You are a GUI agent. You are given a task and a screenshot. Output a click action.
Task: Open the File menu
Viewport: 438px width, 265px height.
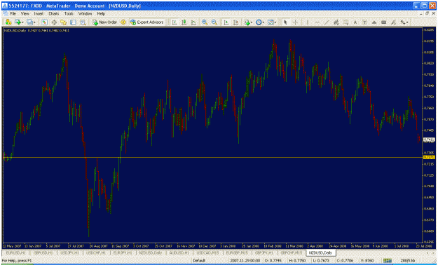tap(13, 13)
